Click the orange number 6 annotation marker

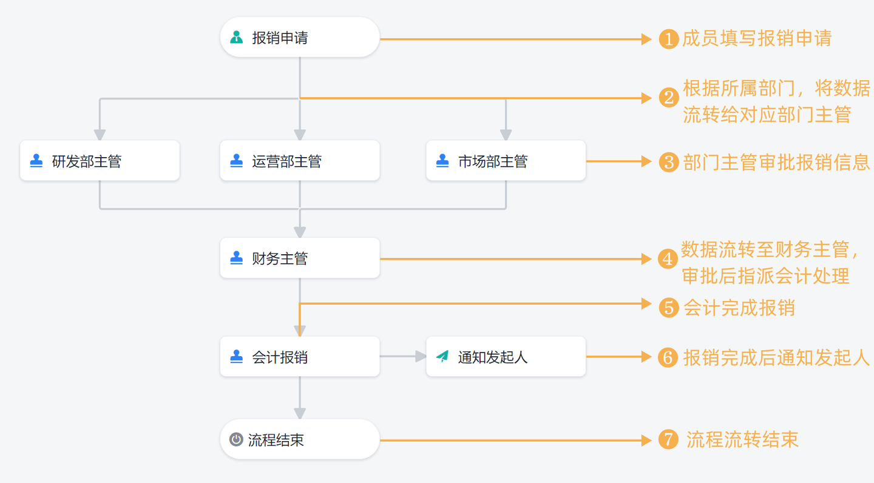(x=668, y=357)
